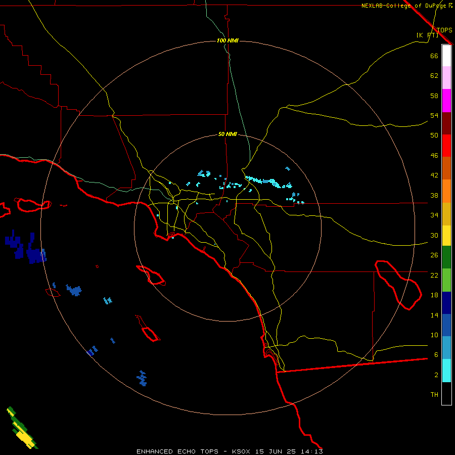Screen dimensions: 455x455
Task: Click the '10' scale value
Action: (x=434, y=335)
